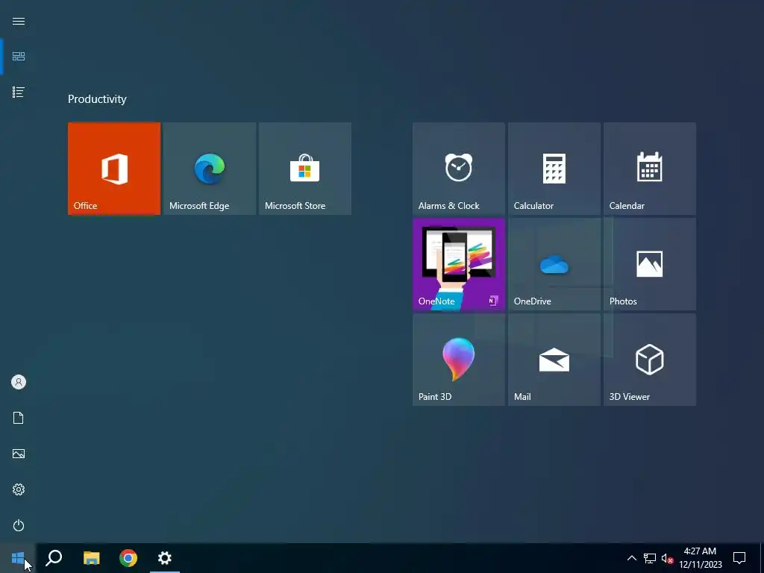Open the clock showing 4:27 AM

[700, 558]
